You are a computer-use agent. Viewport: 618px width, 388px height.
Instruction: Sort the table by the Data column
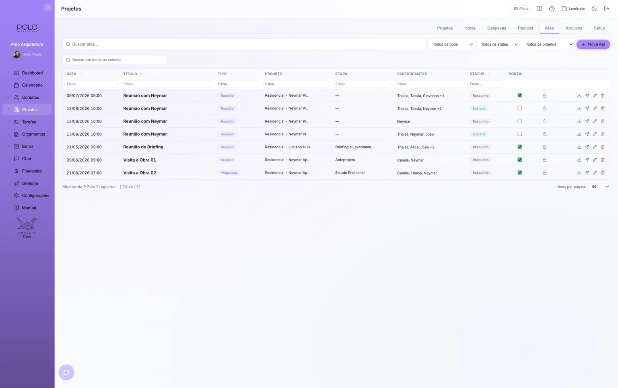pos(74,74)
